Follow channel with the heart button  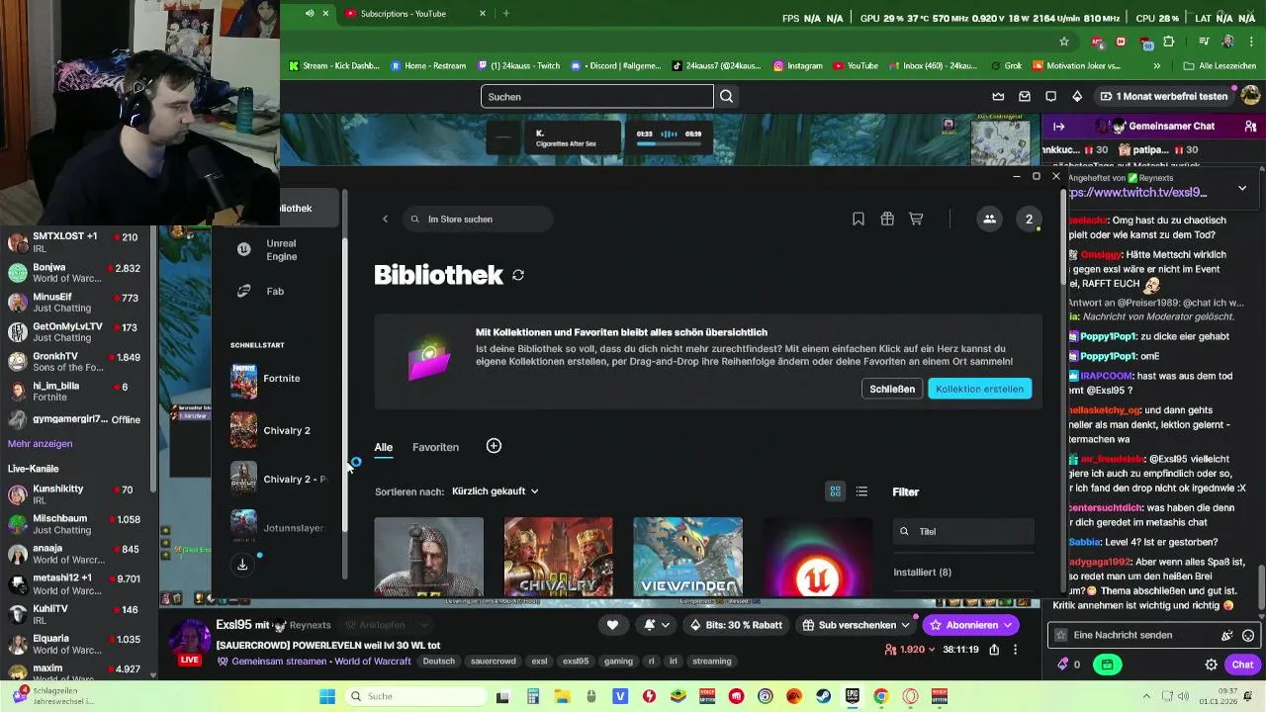(612, 625)
